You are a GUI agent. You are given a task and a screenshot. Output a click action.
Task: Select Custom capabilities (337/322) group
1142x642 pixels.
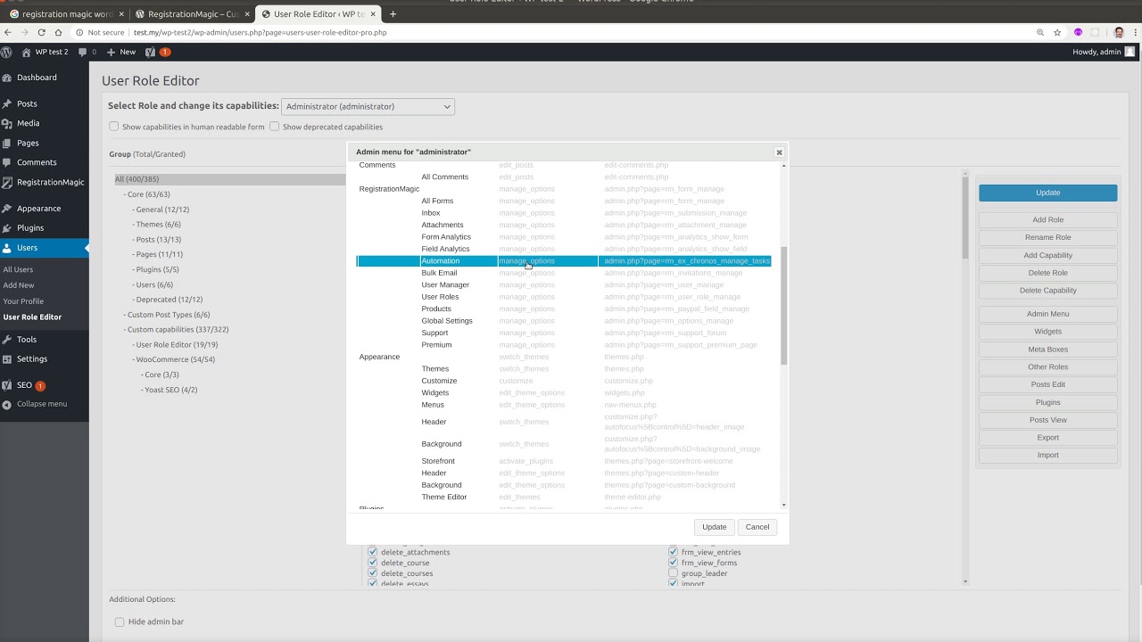coord(176,330)
